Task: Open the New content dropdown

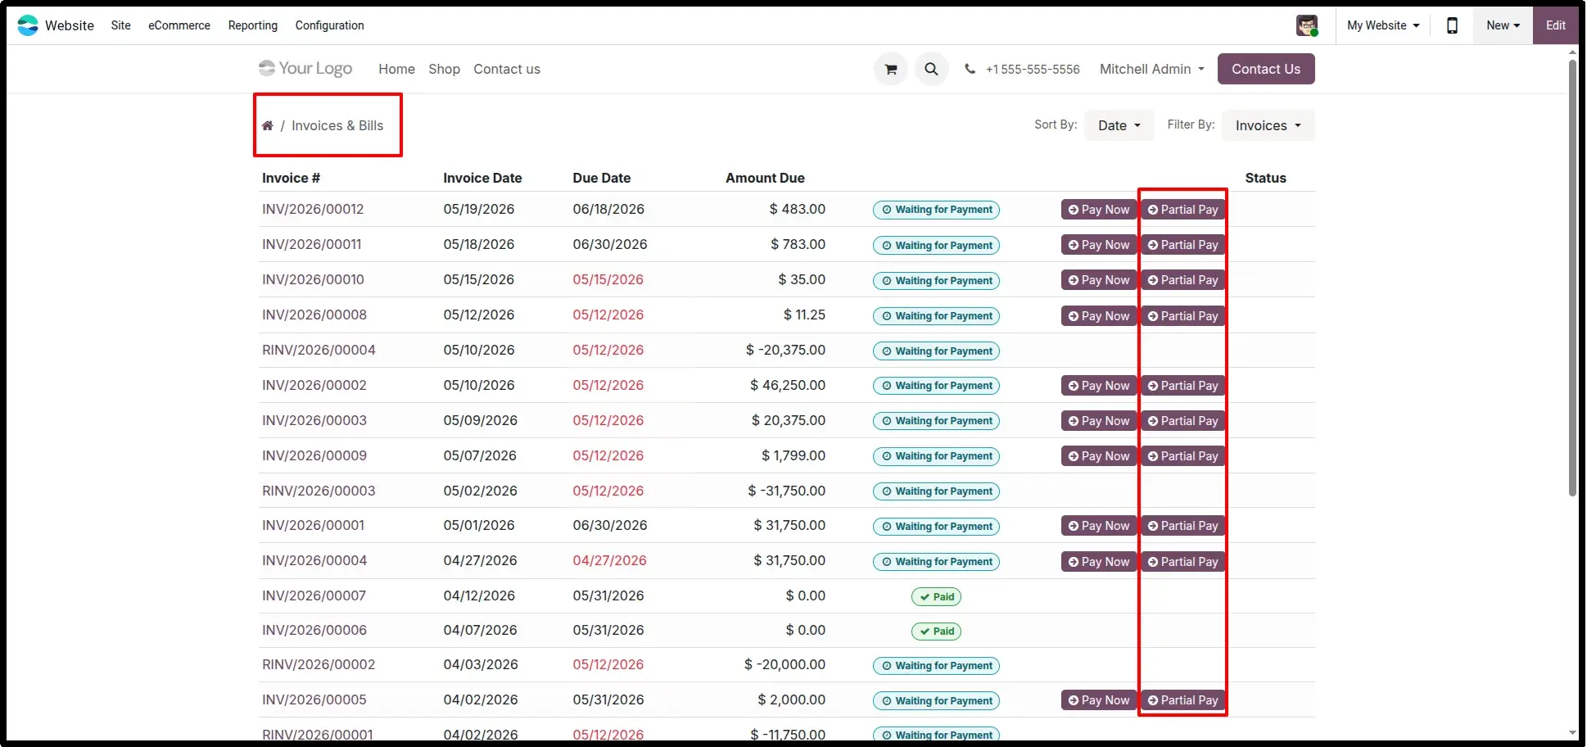Action: click(1503, 25)
